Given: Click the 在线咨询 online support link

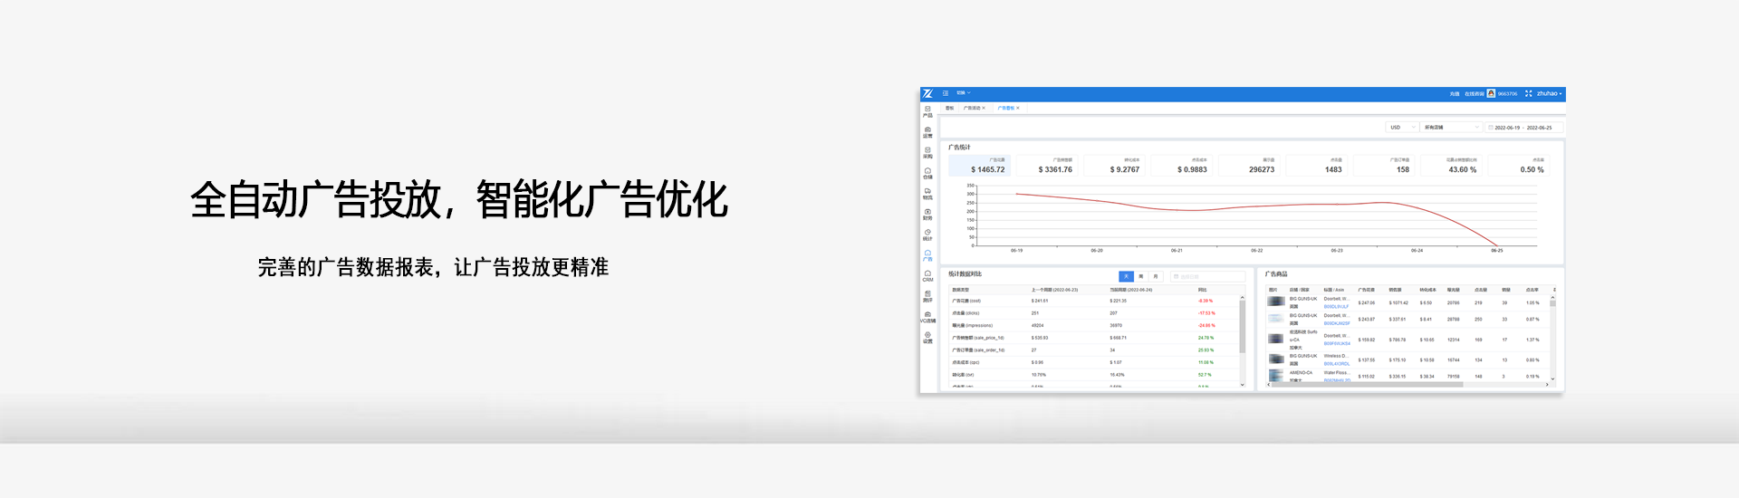Looking at the screenshot, I should point(1474,93).
